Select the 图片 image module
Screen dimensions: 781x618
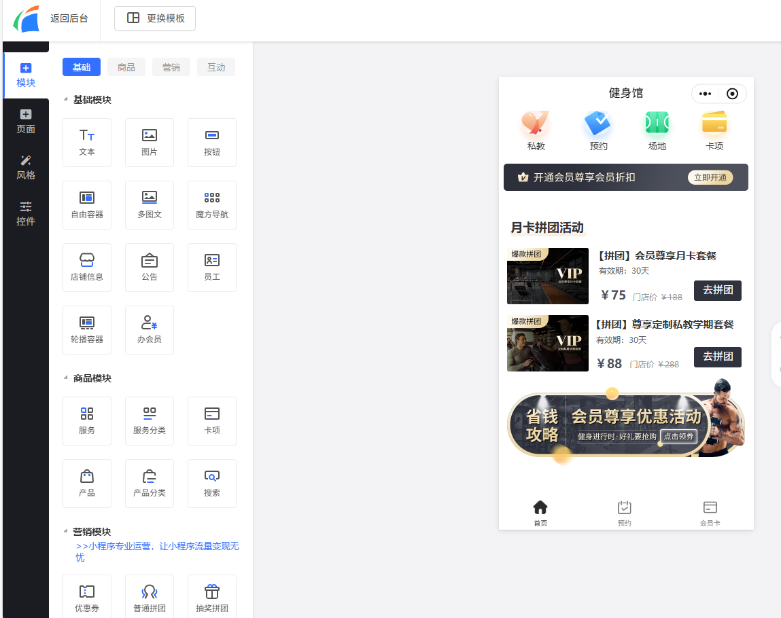point(150,143)
